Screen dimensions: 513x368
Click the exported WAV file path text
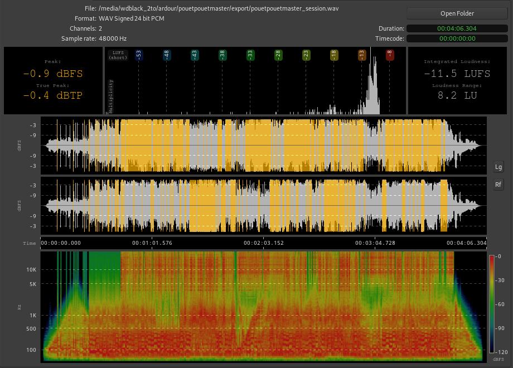tap(218, 8)
